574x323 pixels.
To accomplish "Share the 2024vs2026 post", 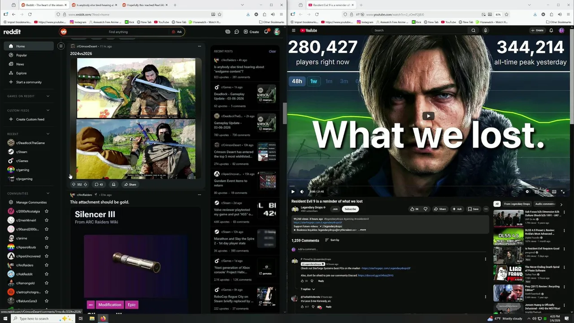I will tap(130, 184).
